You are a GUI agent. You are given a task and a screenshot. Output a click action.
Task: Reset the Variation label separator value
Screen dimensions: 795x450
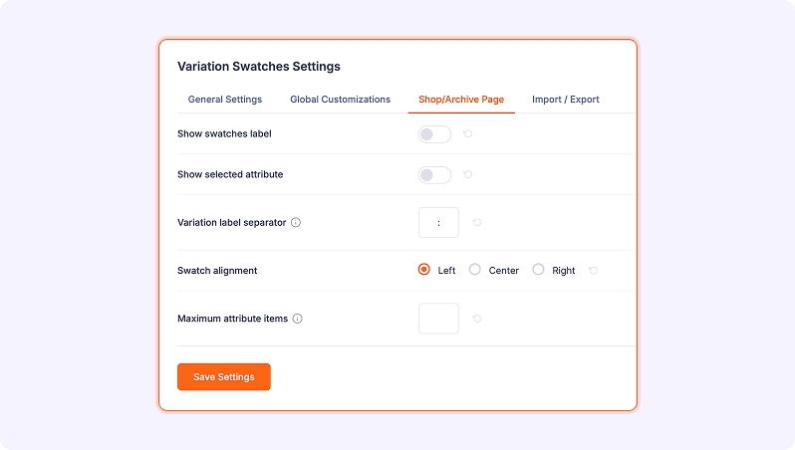point(477,222)
